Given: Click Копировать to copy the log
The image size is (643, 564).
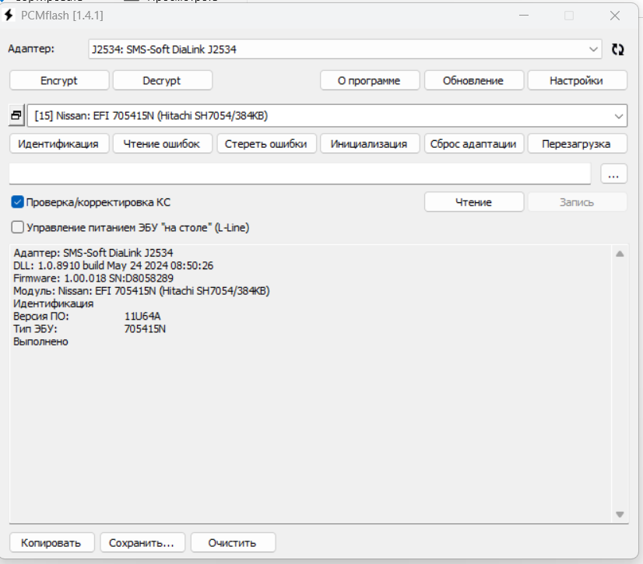Looking at the screenshot, I should [51, 543].
